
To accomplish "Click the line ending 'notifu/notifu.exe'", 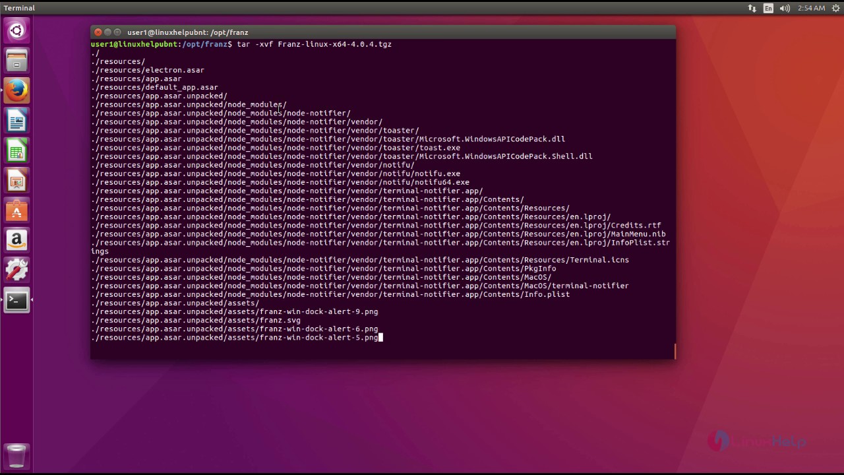I will coord(276,174).
